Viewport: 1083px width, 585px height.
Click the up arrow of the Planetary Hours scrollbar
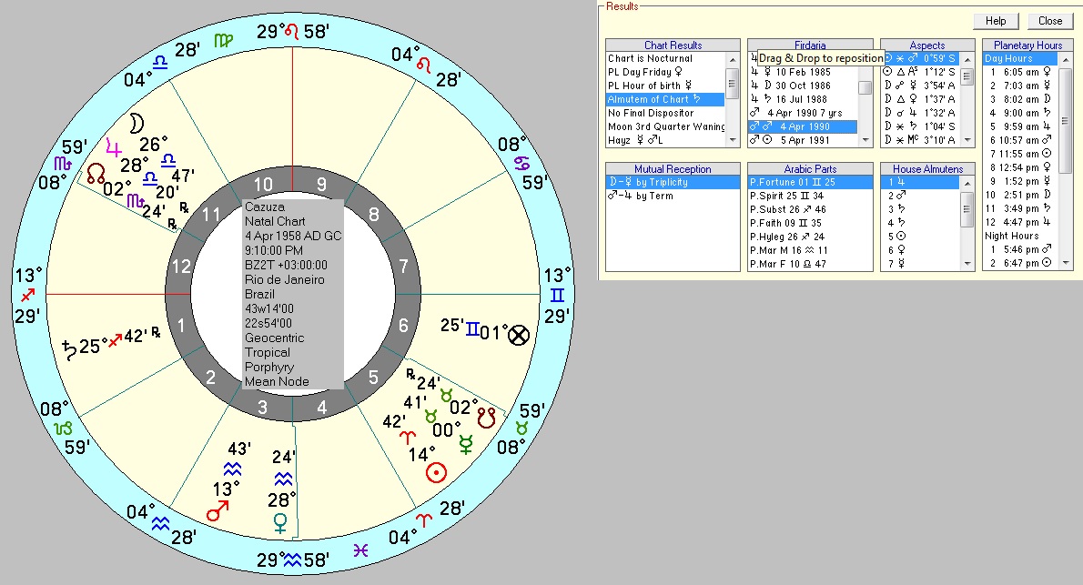click(1066, 59)
